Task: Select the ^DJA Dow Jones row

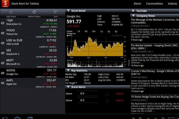Action: coord(33,23)
